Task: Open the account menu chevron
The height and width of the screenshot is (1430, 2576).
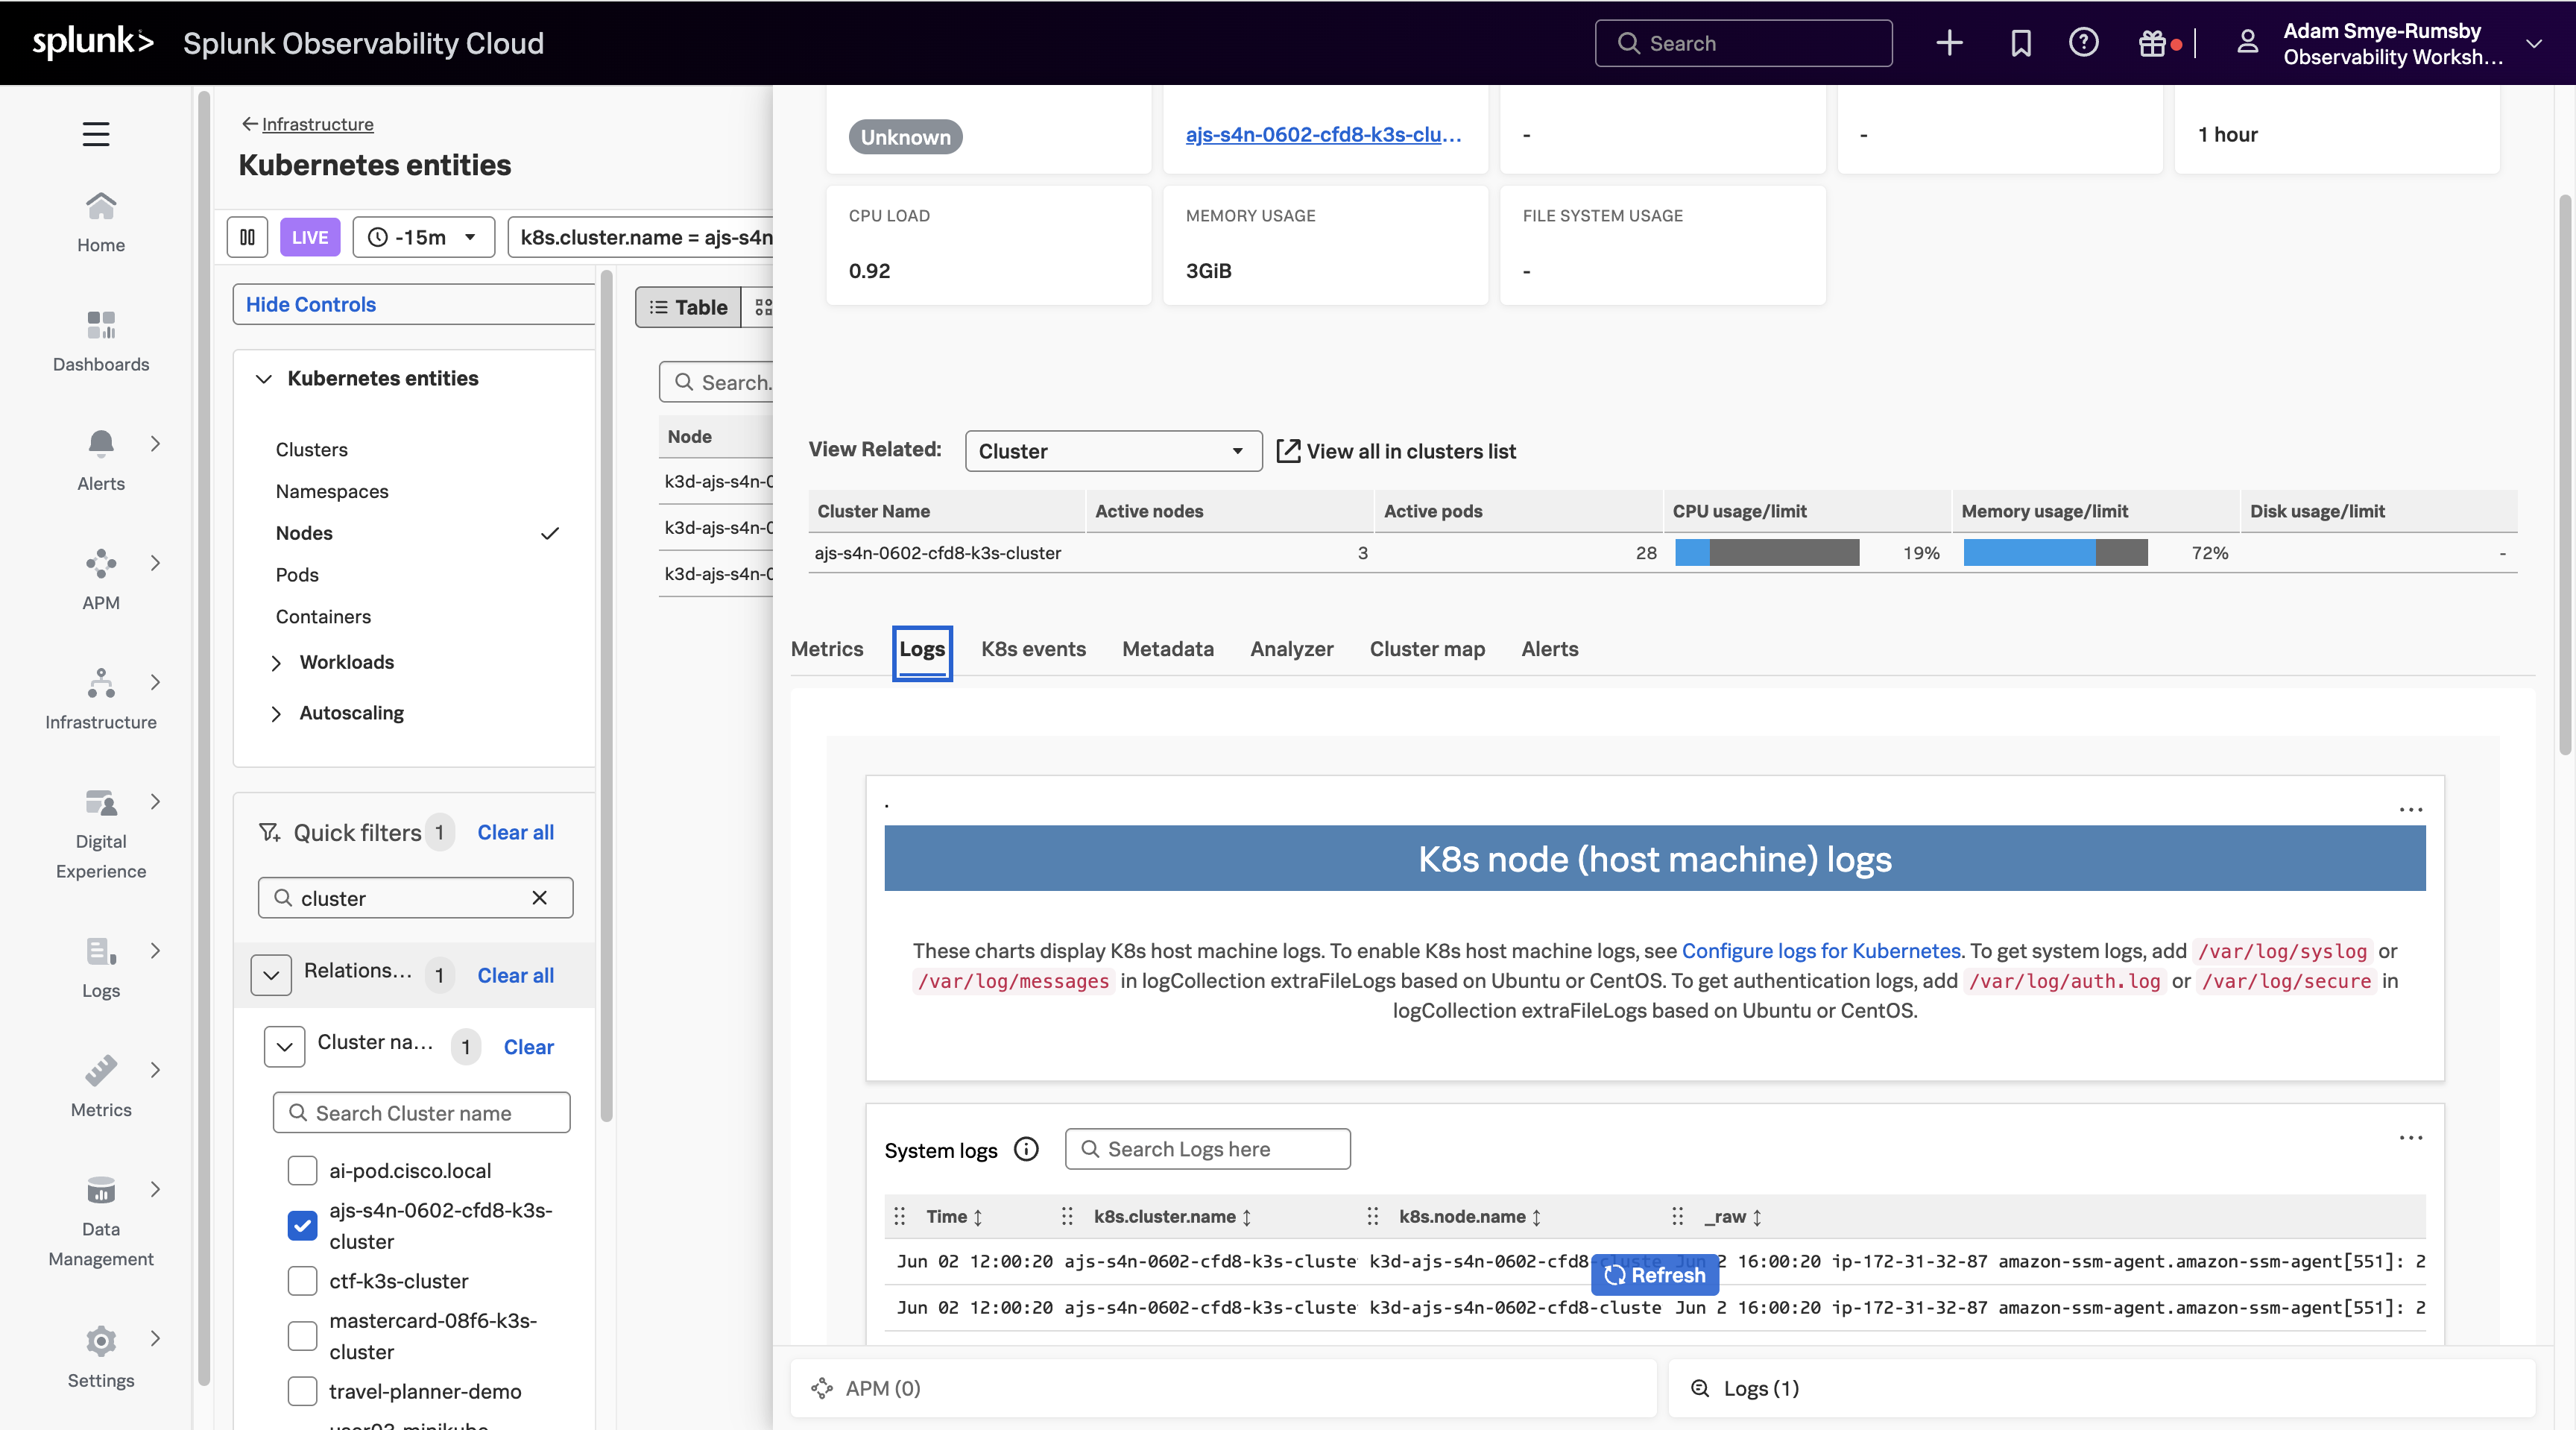Action: 2534,43
